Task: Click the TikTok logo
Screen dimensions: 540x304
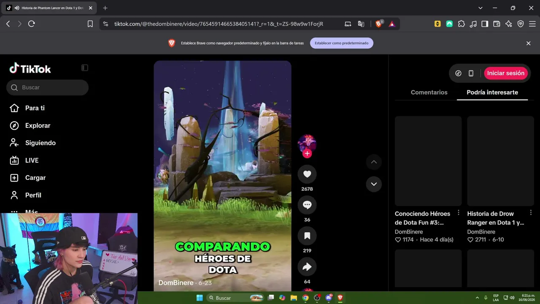Action: [x=30, y=69]
